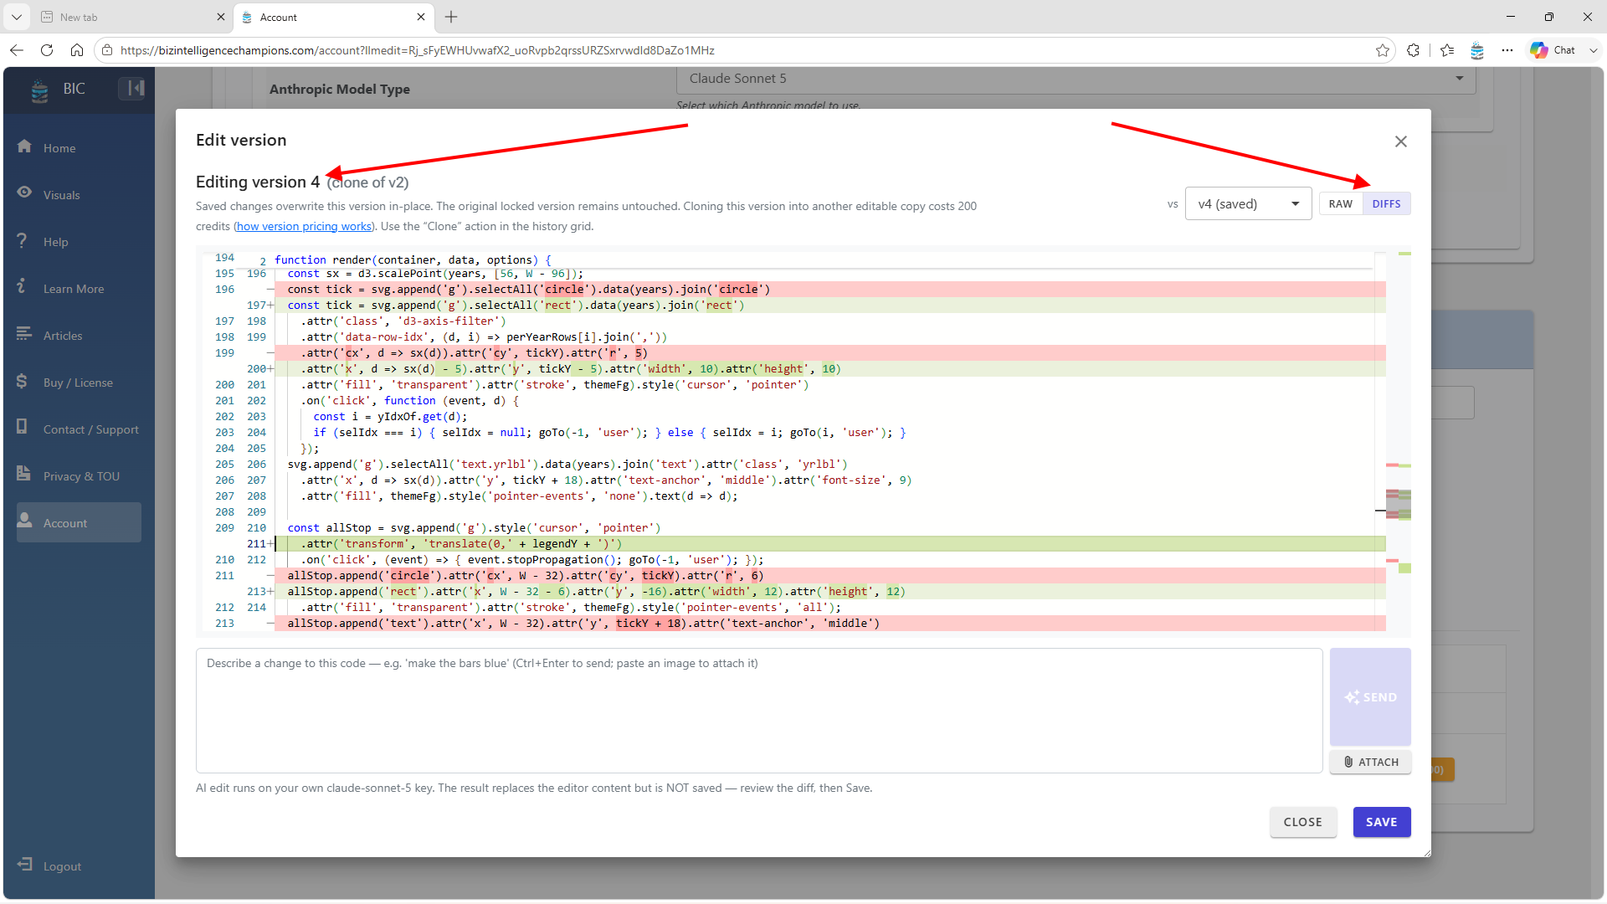The image size is (1607, 904).
Task: Open browser extensions icon
Action: tap(1414, 50)
